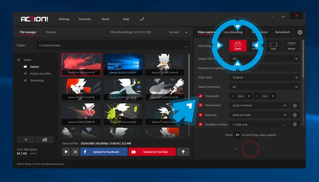Screen dimensions: 319x182
Task: Click the '84.7 GB' free space value
Action: tap(22, 153)
